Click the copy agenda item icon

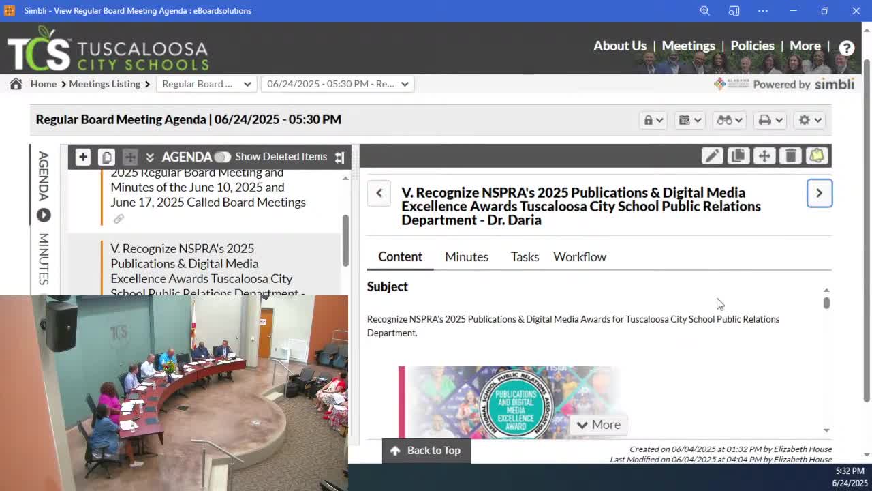[x=738, y=156]
